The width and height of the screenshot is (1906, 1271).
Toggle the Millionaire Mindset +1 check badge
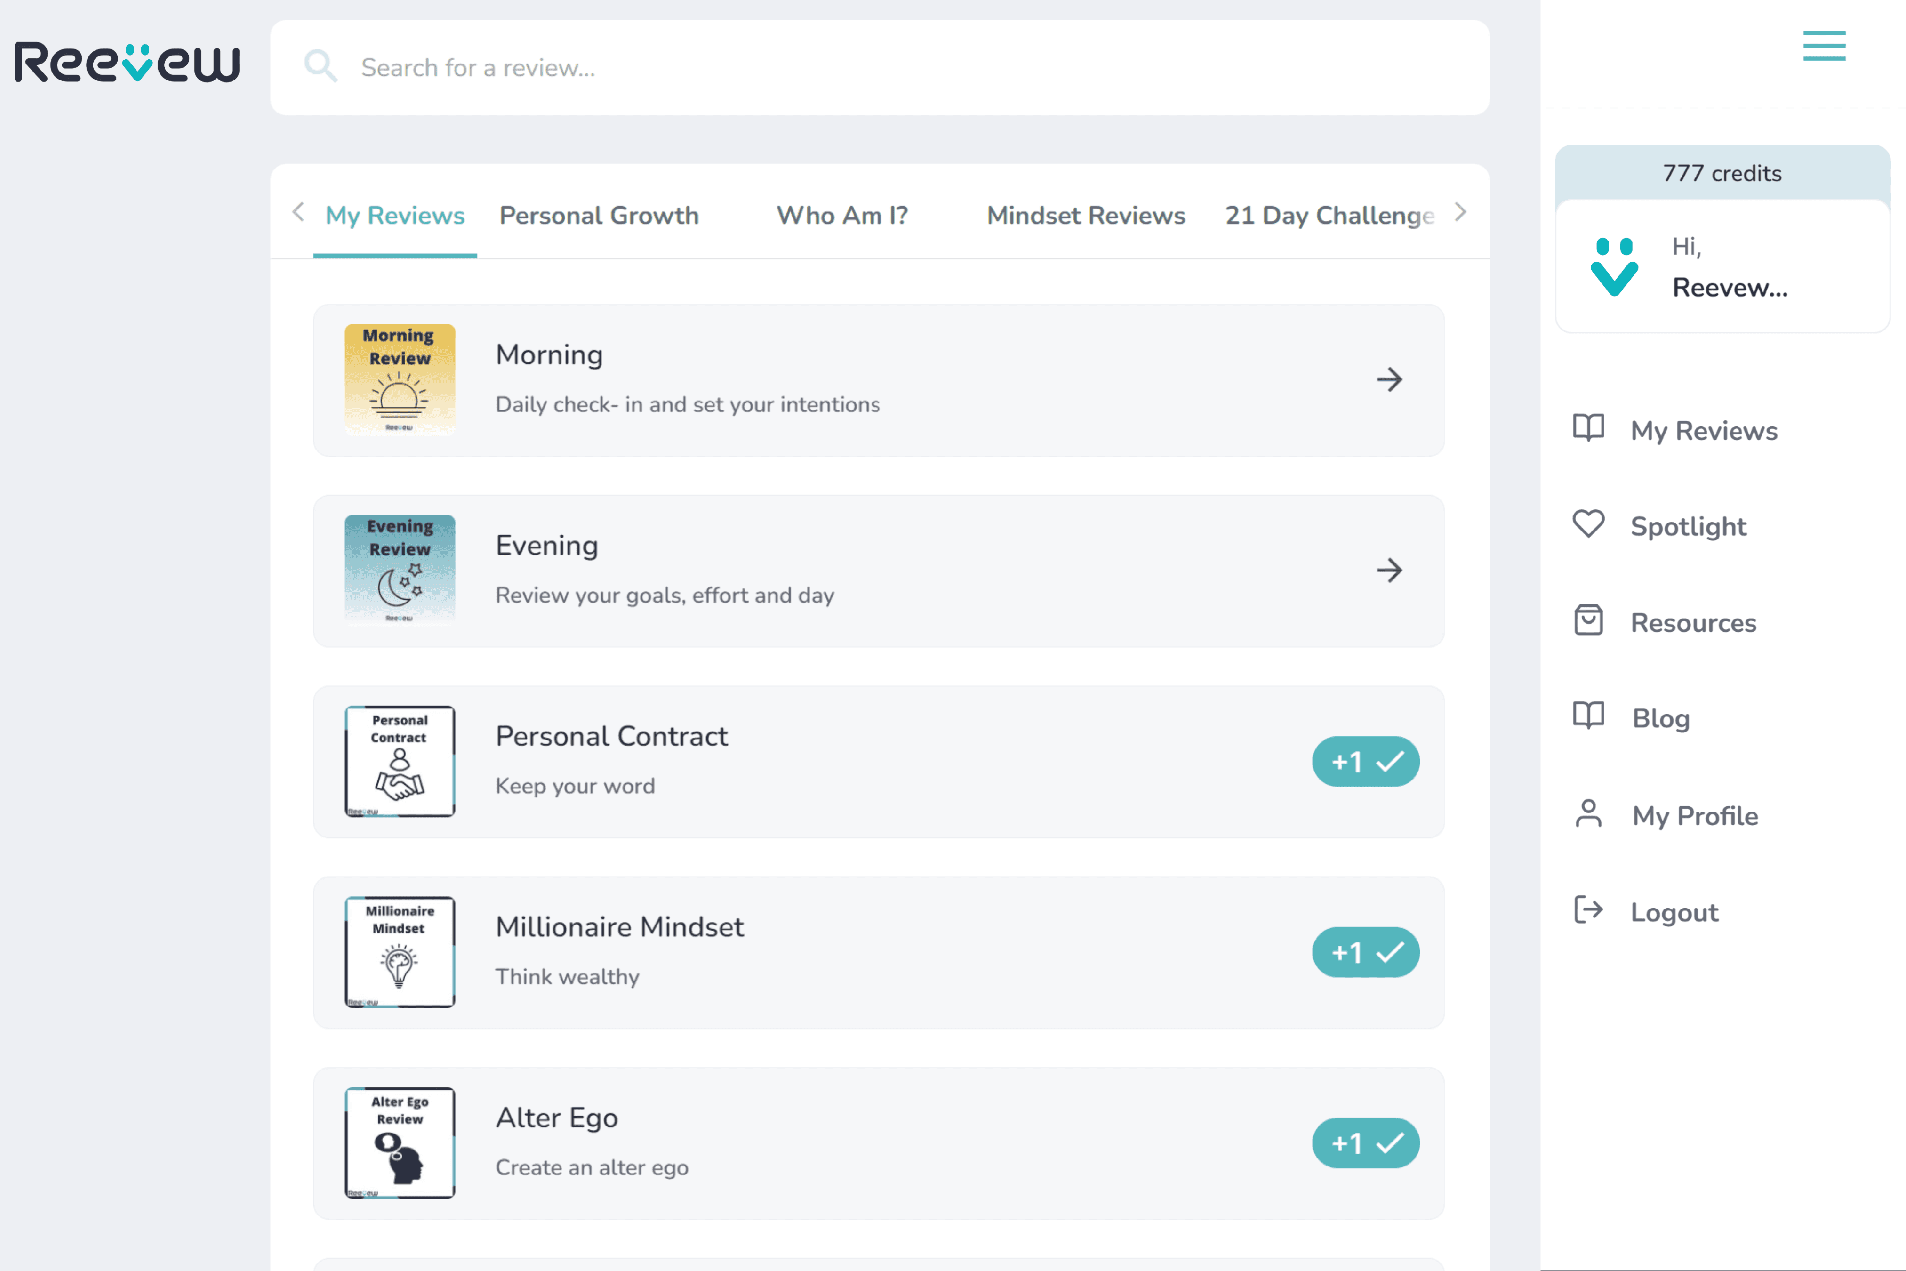(1365, 952)
